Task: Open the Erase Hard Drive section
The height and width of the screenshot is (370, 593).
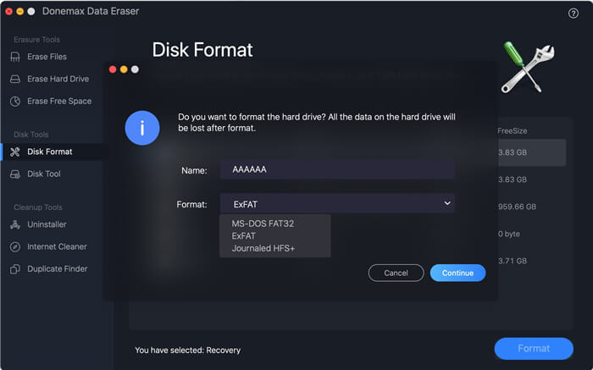Action: point(58,79)
